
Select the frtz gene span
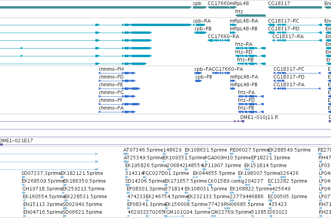[x=250, y=16]
